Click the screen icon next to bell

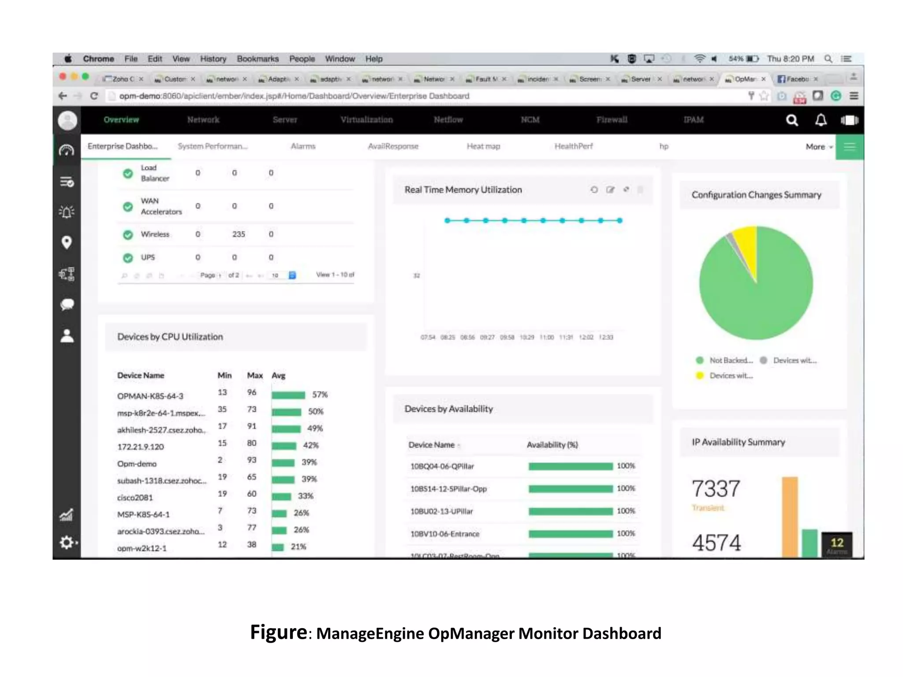849,120
